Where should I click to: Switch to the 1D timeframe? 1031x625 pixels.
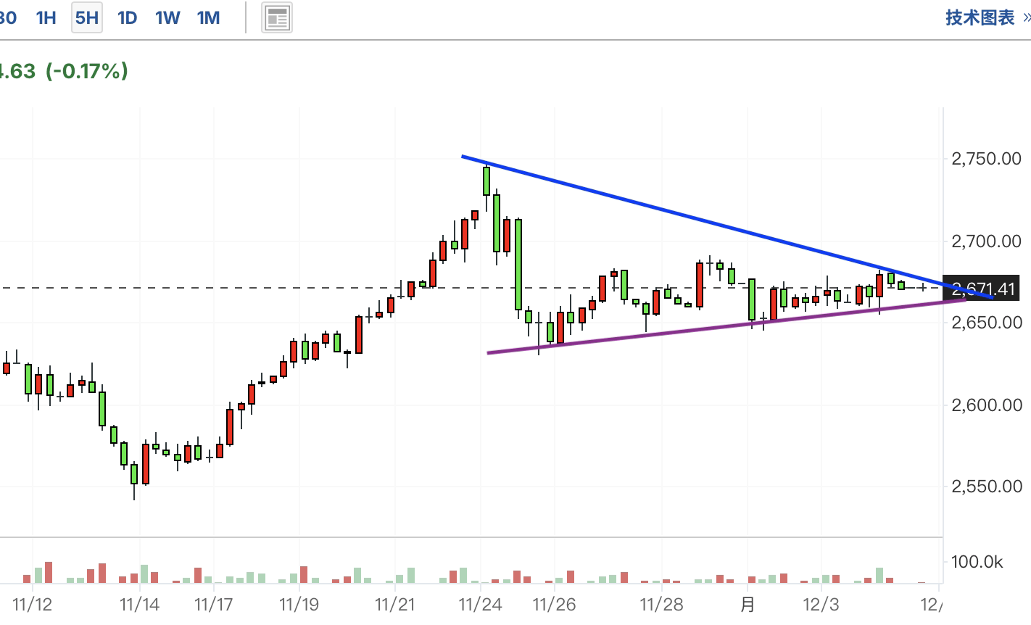pyautogui.click(x=128, y=18)
